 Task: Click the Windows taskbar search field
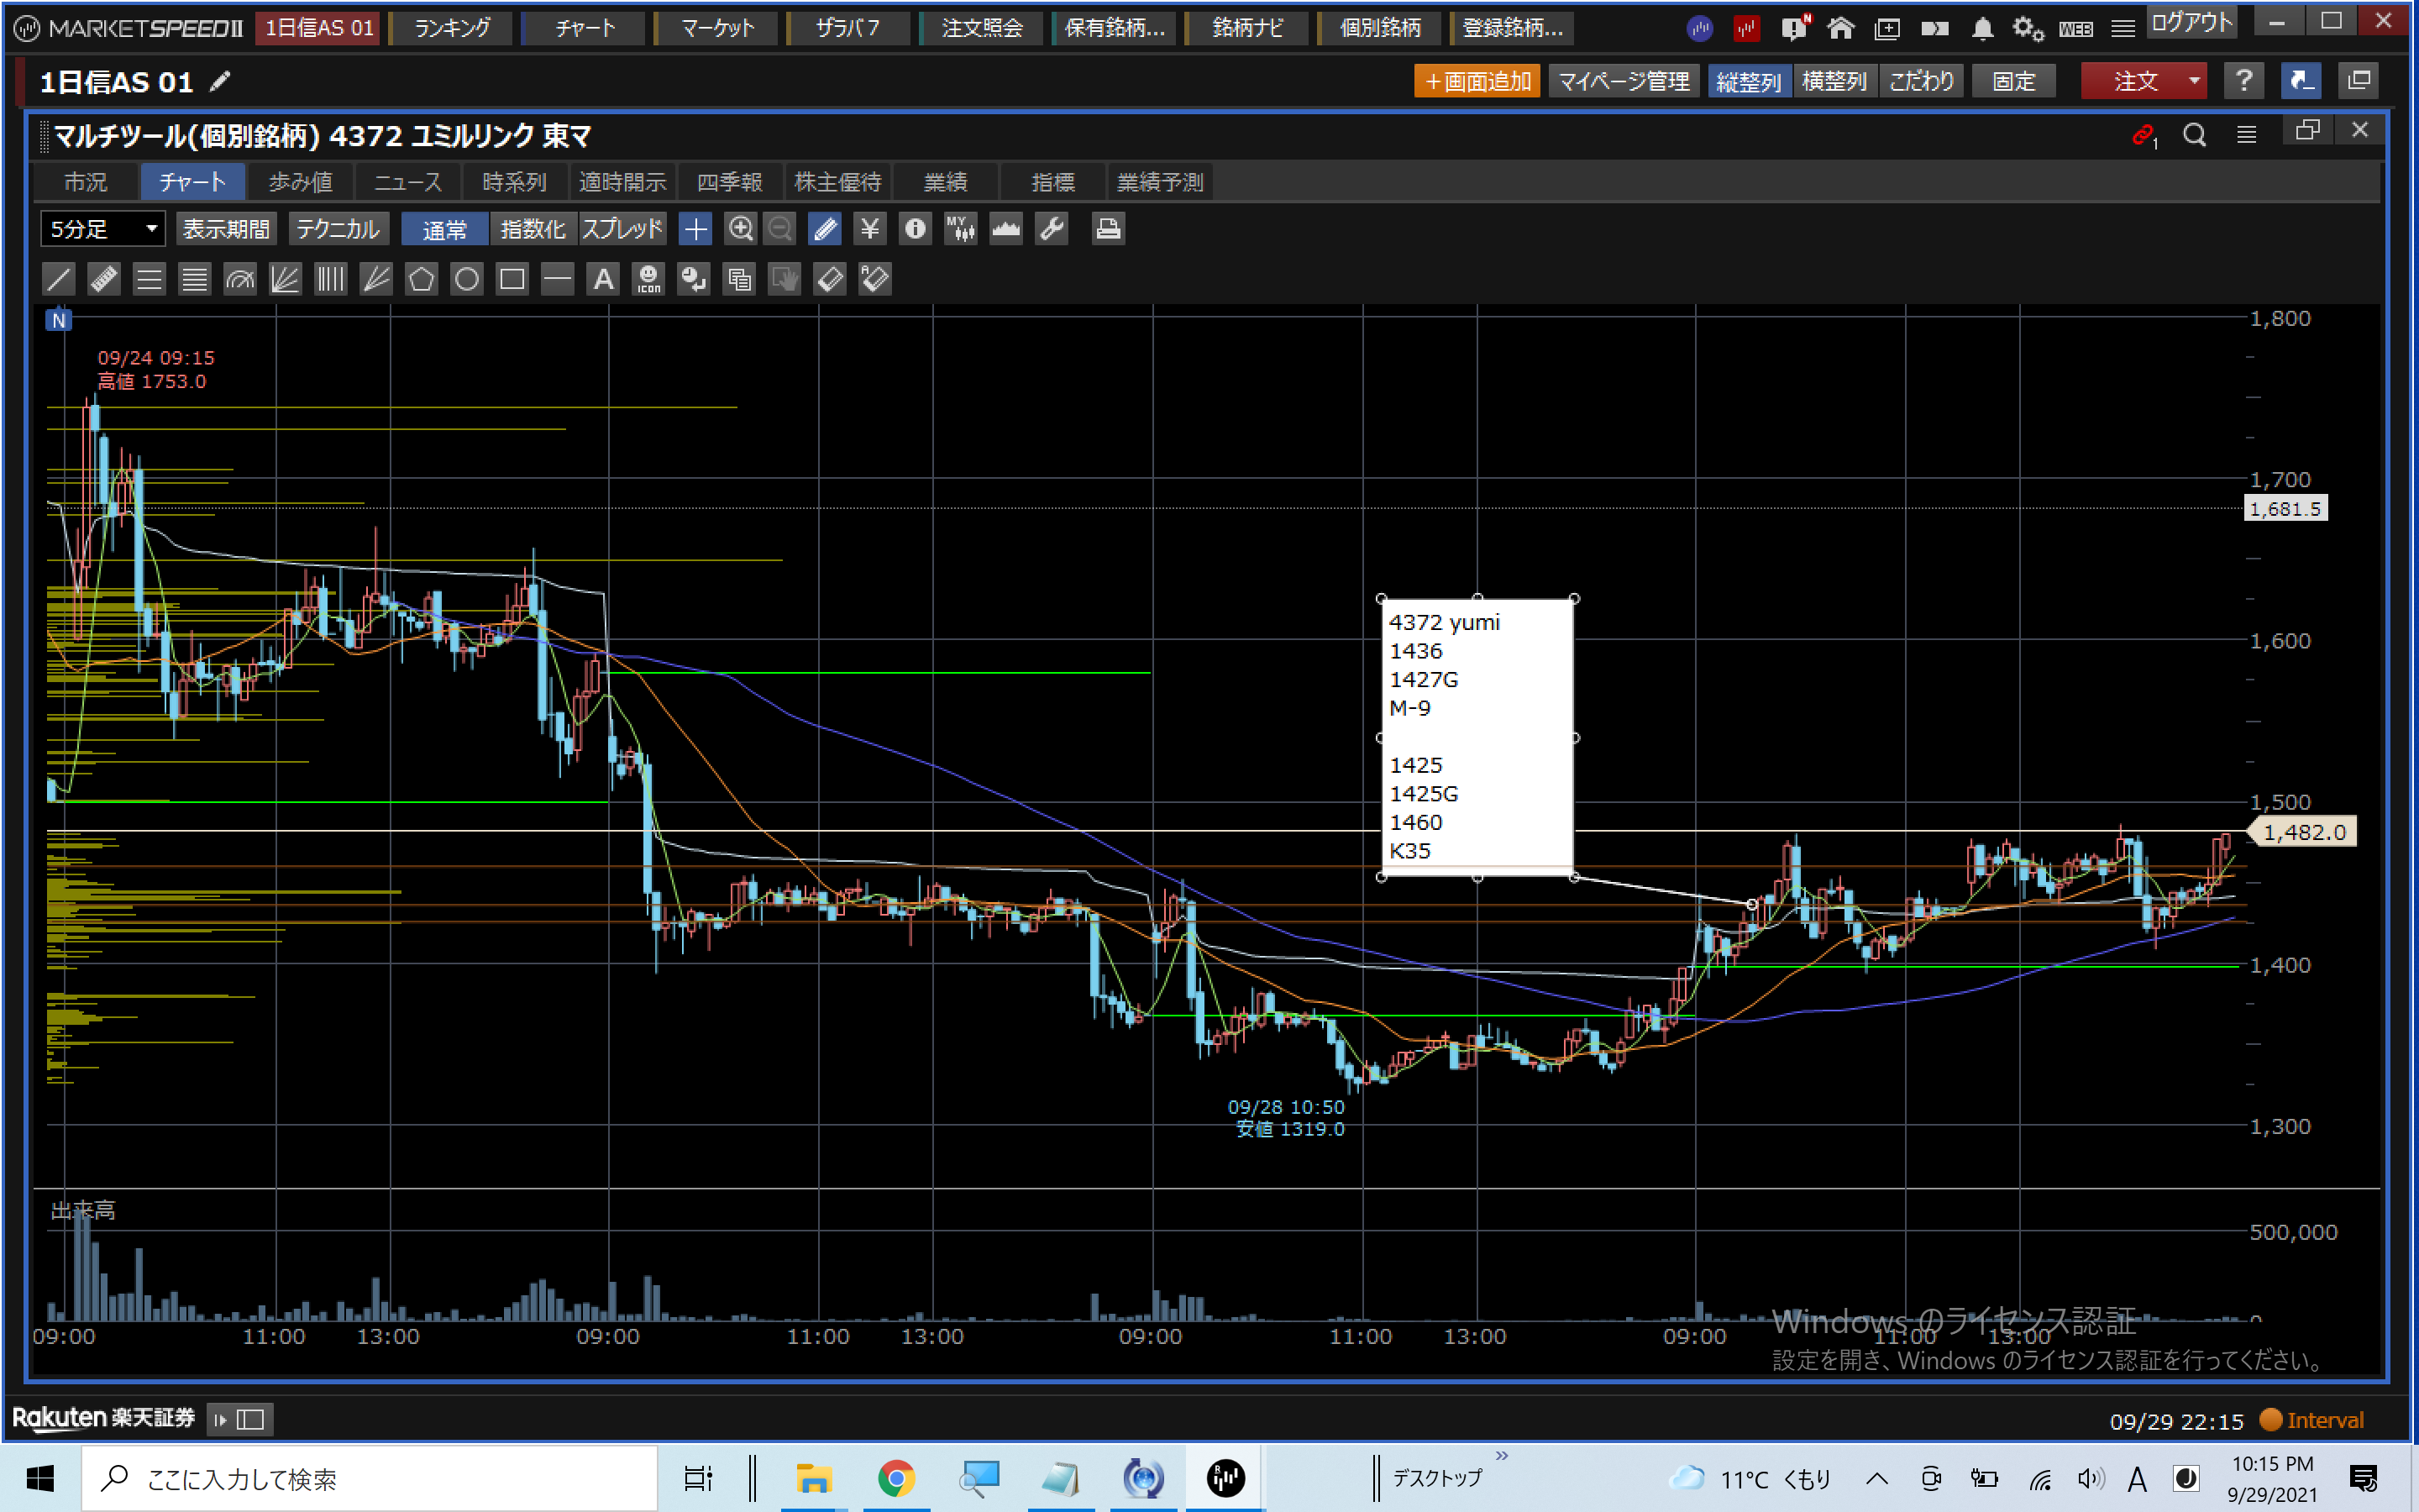point(370,1478)
